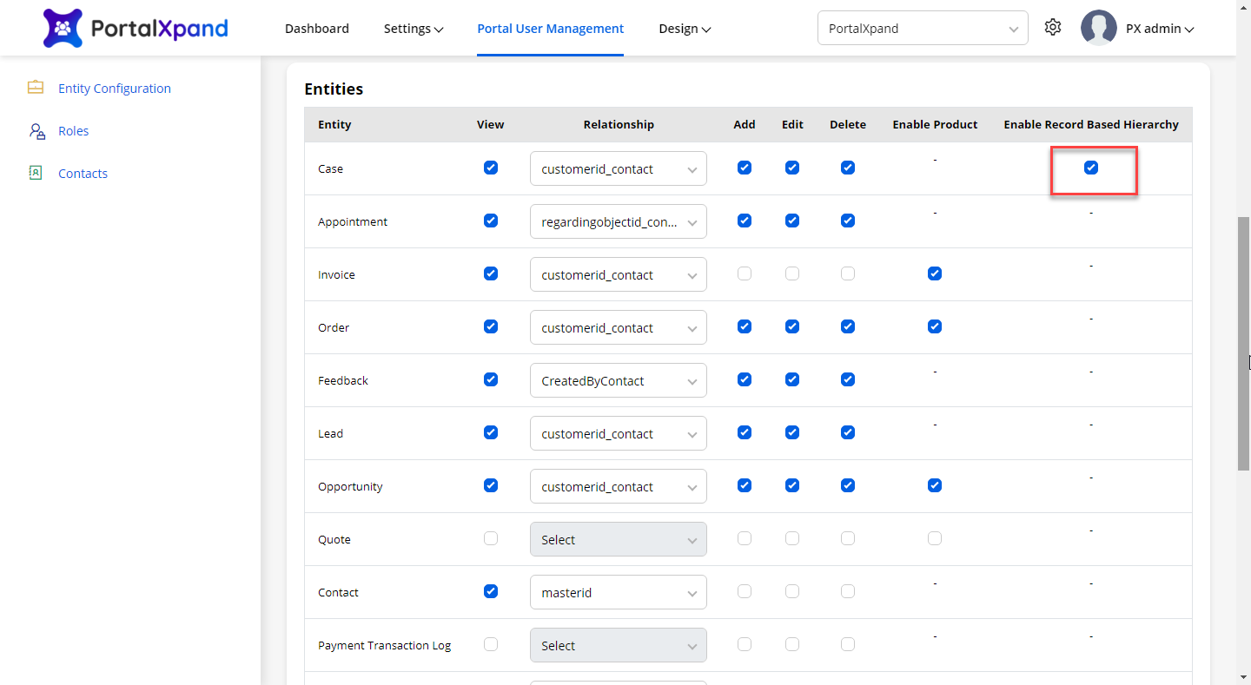This screenshot has height=685, width=1251.
Task: Click the Roles user-lock icon
Action: (36, 131)
